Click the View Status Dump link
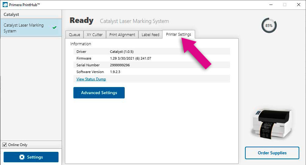306x165 pixels. 91,79
